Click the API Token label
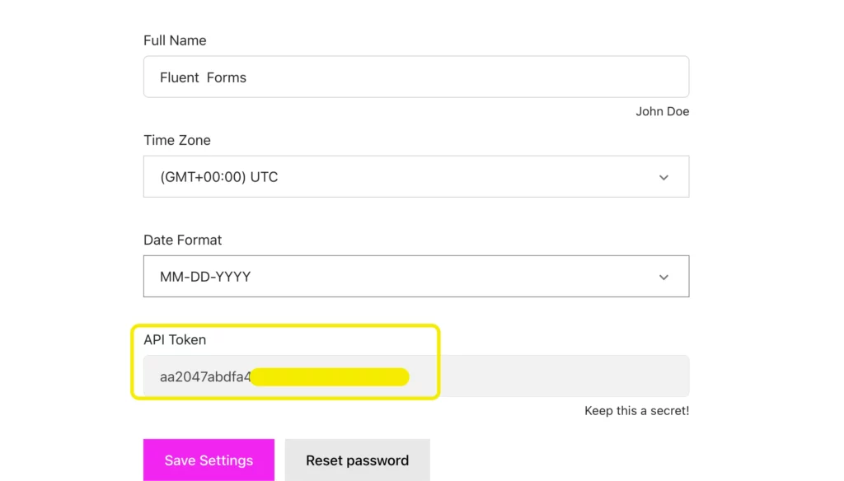Image resolution: width=844 pixels, height=481 pixels. pyautogui.click(x=176, y=339)
